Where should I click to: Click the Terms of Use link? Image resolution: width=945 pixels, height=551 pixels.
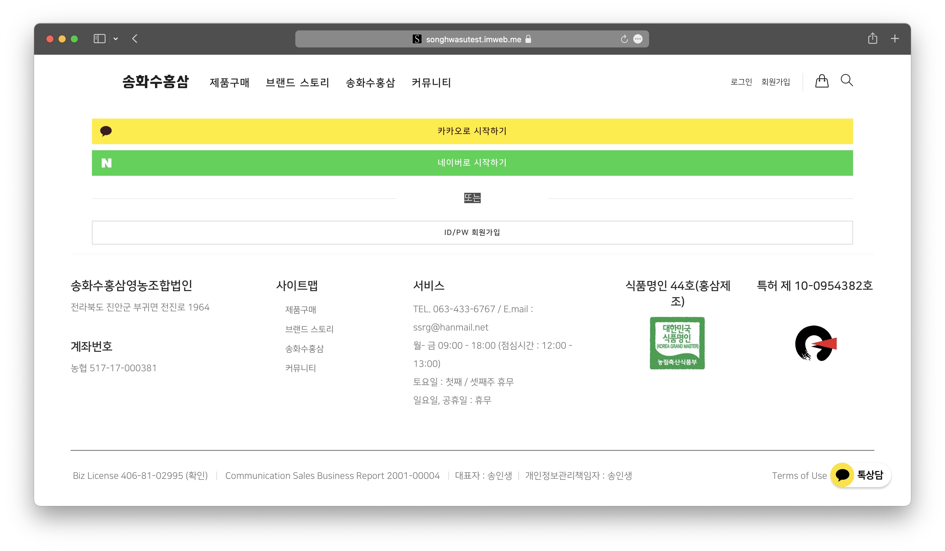click(x=799, y=476)
